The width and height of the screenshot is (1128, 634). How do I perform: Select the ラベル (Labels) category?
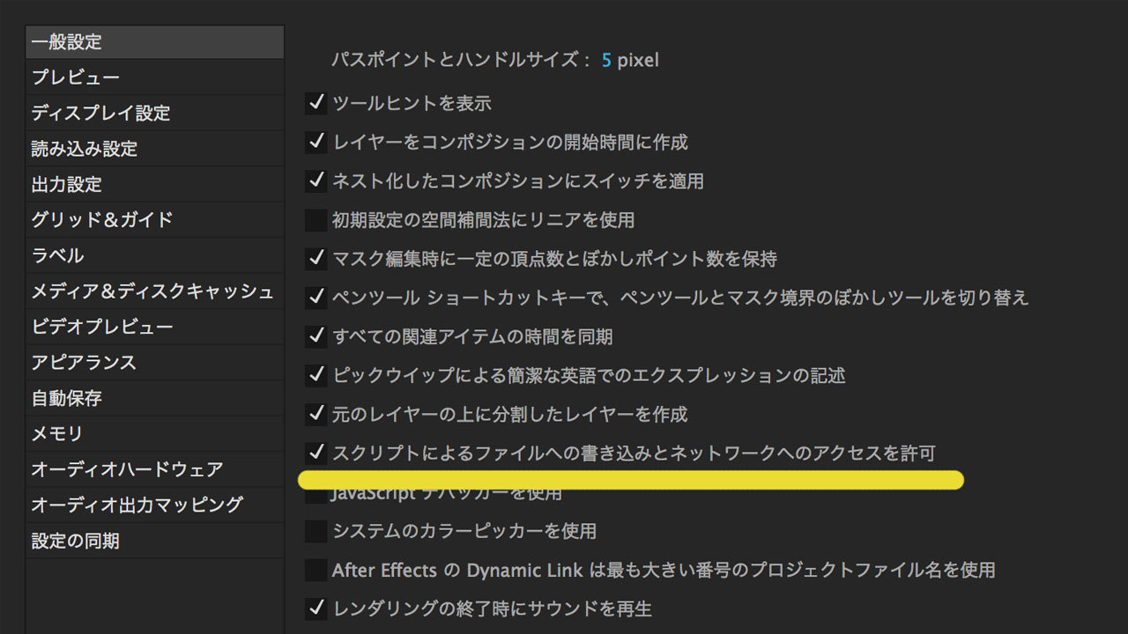pyautogui.click(x=58, y=255)
